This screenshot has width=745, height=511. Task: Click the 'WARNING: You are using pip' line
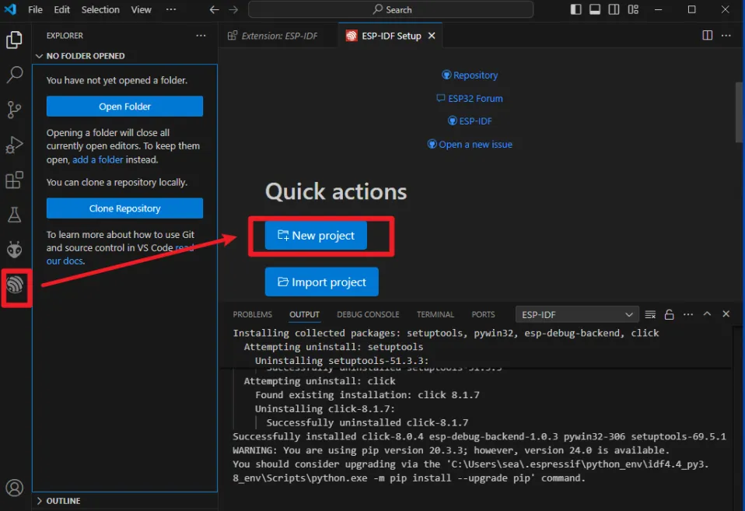click(x=451, y=450)
